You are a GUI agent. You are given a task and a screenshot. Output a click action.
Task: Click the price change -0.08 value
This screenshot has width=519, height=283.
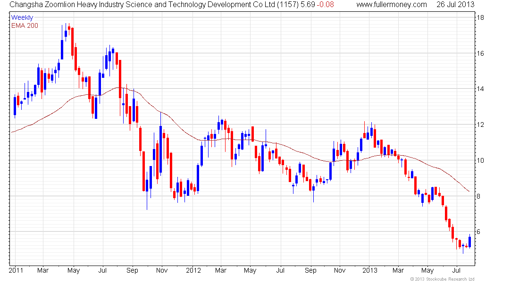pyautogui.click(x=326, y=5)
